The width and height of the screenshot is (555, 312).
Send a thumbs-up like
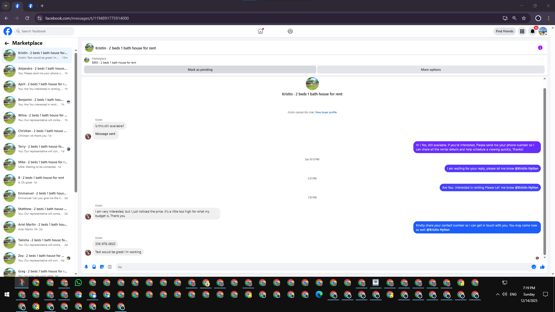(x=542, y=267)
